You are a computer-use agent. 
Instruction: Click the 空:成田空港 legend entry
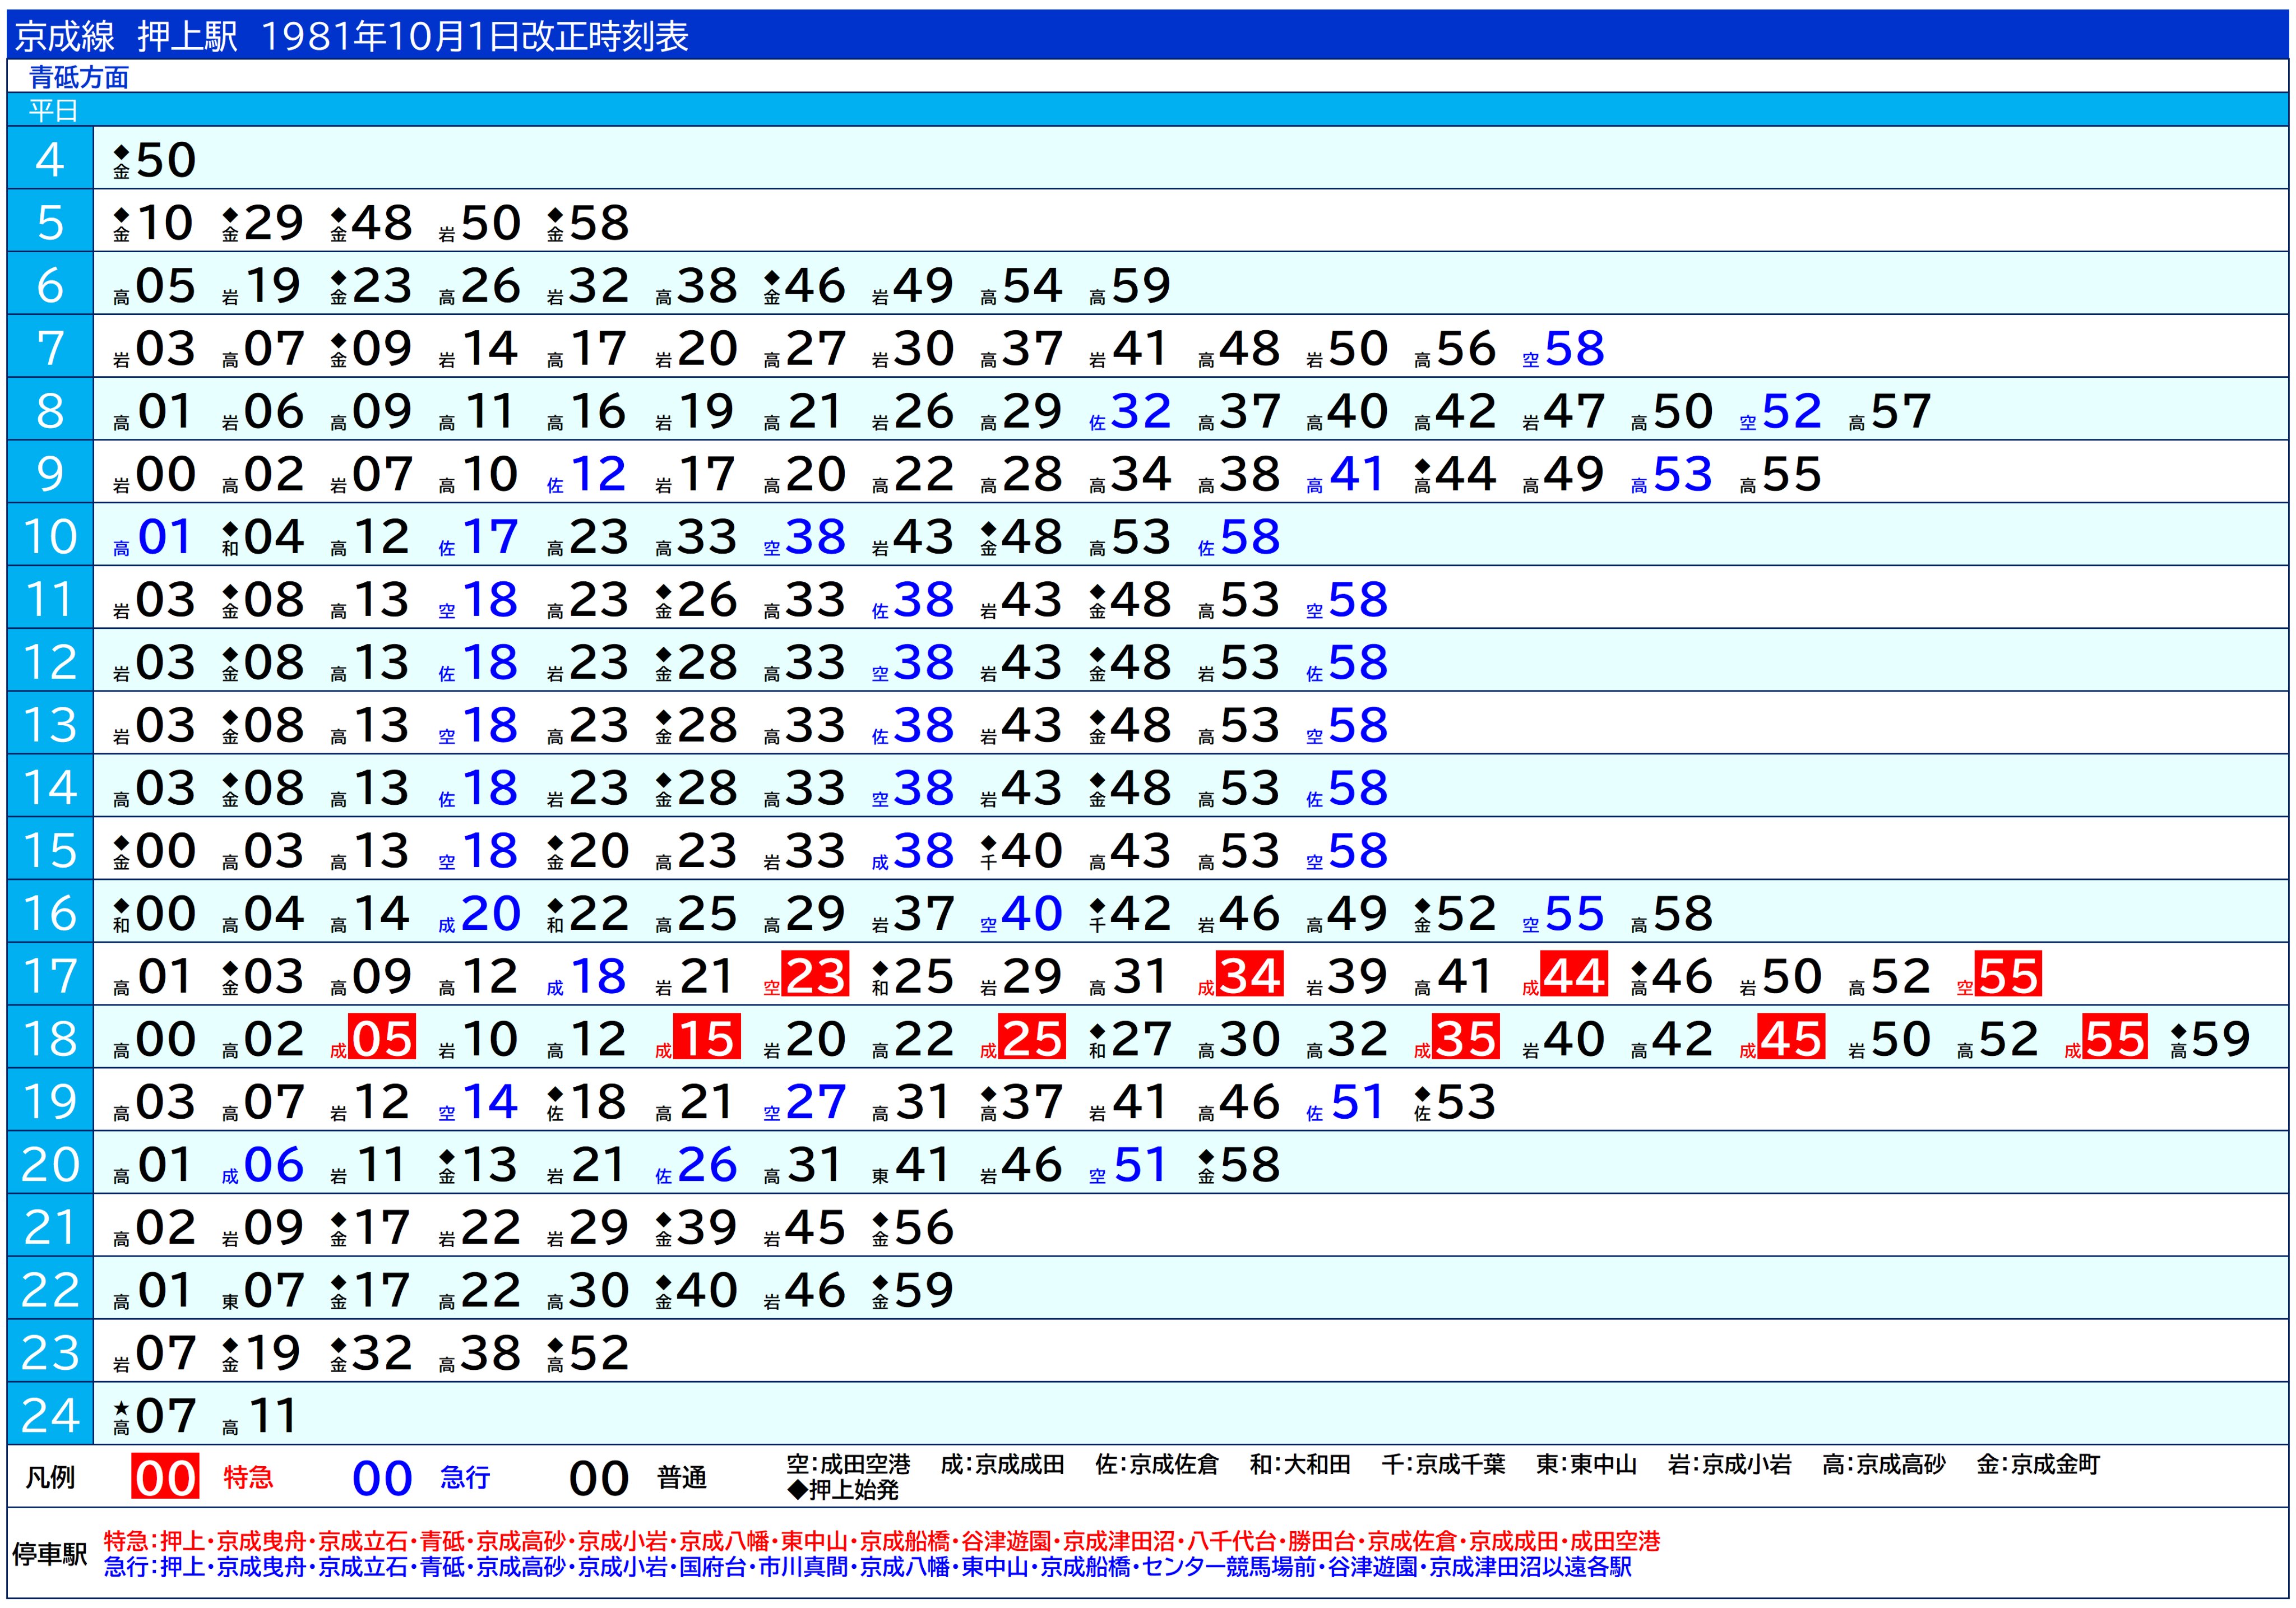[848, 1465]
